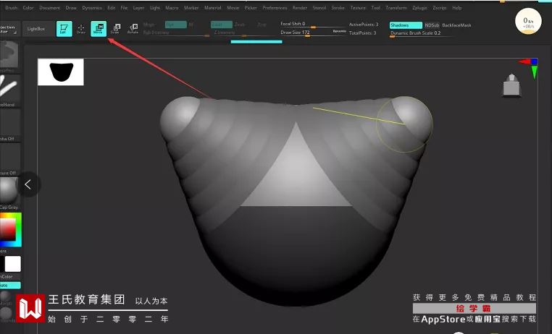Toggle the NDSub option

432,25
